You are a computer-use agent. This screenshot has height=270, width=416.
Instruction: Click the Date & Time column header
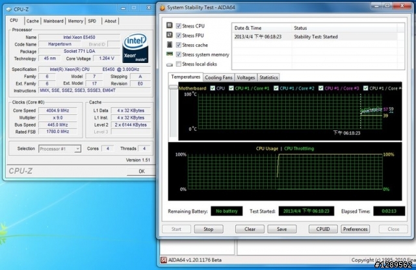261,28
